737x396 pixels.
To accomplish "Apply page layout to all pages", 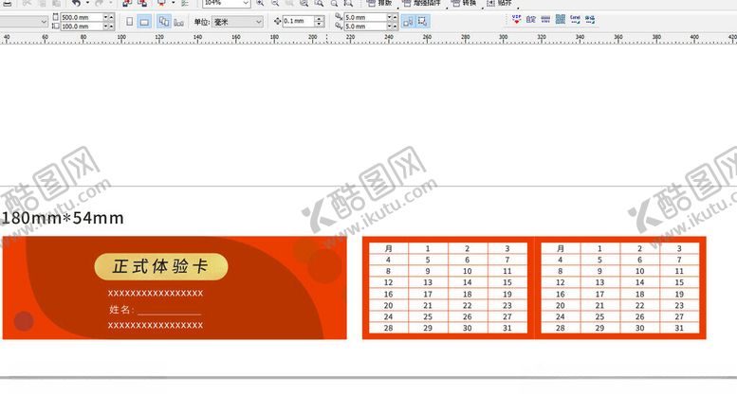I will click(163, 22).
